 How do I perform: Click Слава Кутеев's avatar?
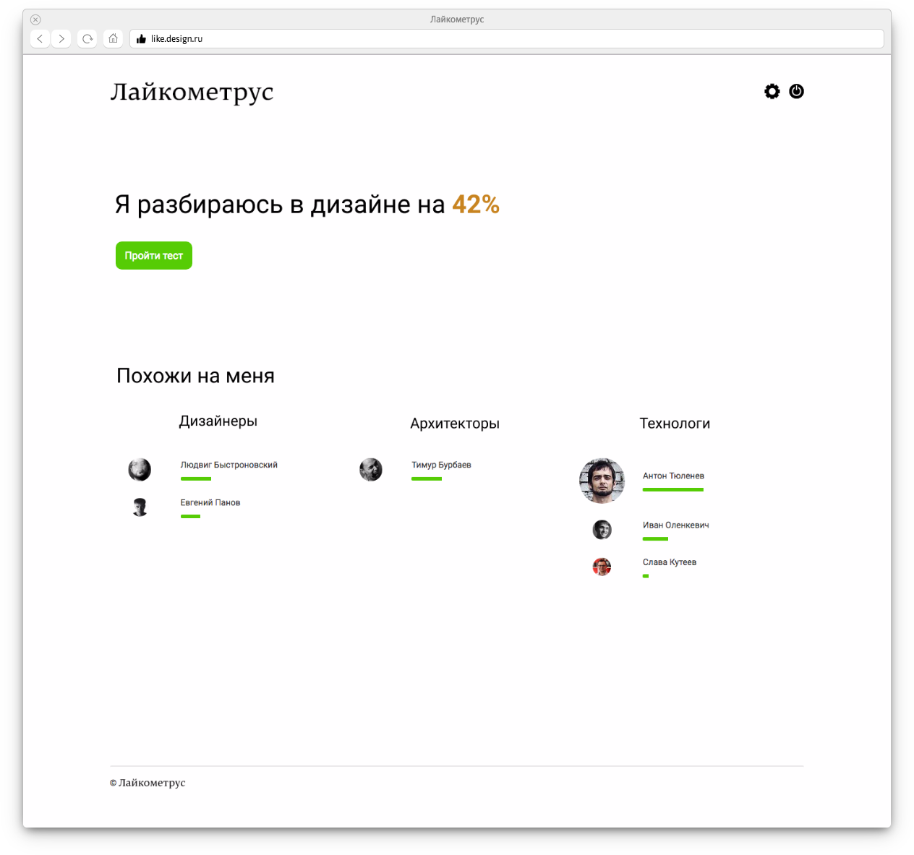602,567
